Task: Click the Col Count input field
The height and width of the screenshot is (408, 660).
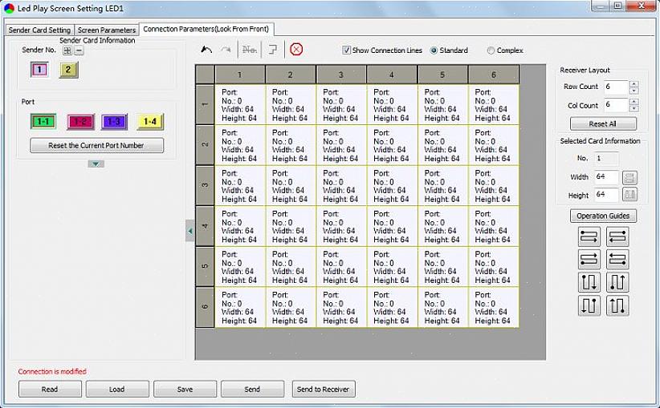Action: 616,105
